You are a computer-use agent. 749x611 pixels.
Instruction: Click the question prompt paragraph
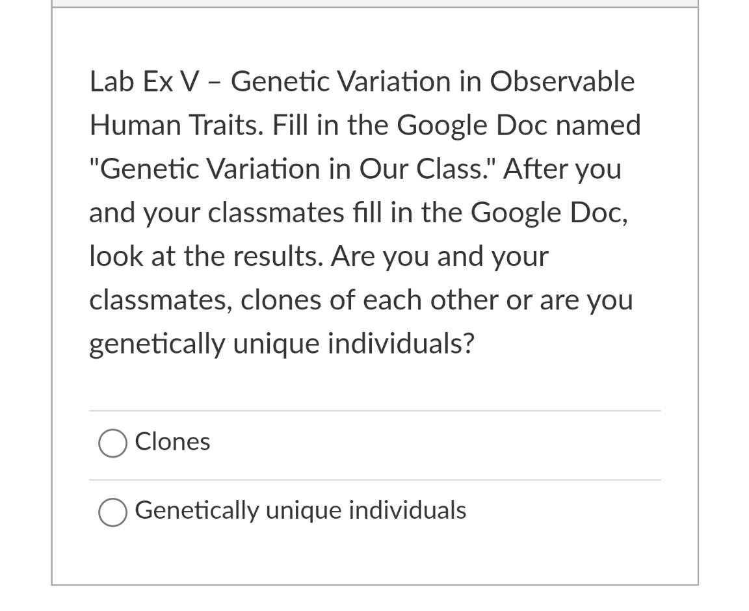(x=364, y=211)
